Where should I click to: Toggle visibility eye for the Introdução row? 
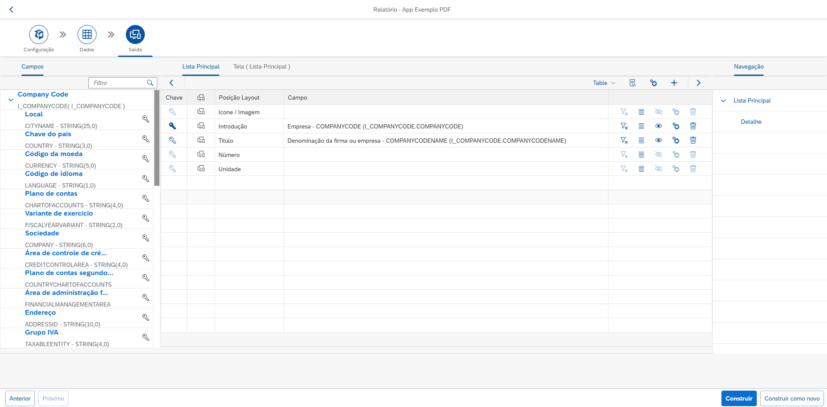point(658,126)
